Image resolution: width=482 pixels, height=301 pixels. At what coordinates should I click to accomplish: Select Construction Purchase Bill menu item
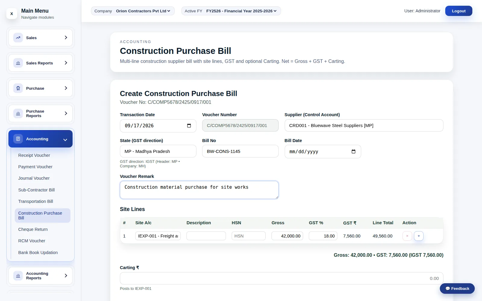click(x=42, y=216)
